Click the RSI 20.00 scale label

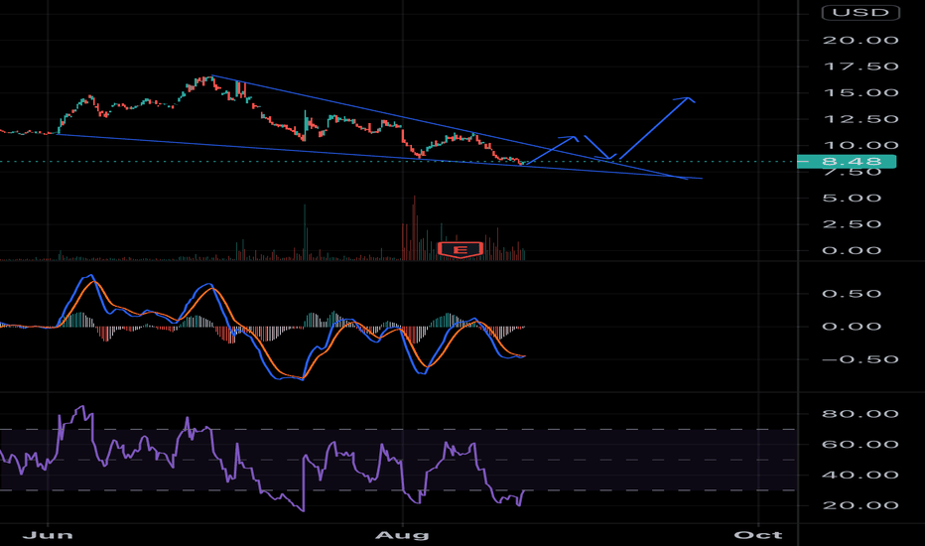click(x=860, y=505)
